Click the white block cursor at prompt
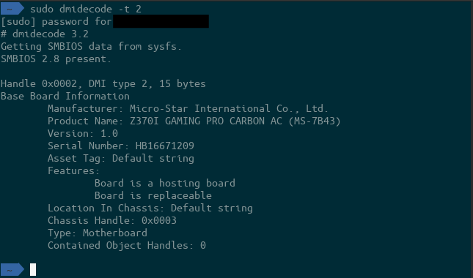This screenshot has width=473, height=278. 33,269
